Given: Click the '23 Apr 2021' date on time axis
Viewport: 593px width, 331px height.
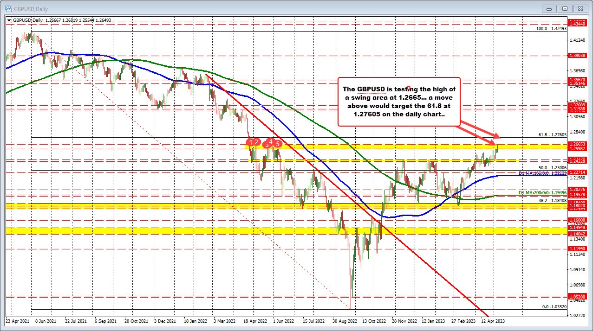Looking at the screenshot, I should [17, 320].
